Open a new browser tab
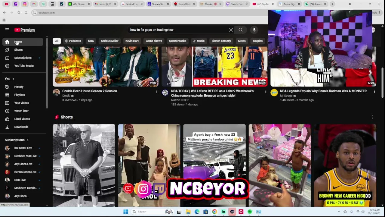This screenshot has height=217, width=385. pyautogui.click(x=332, y=4)
